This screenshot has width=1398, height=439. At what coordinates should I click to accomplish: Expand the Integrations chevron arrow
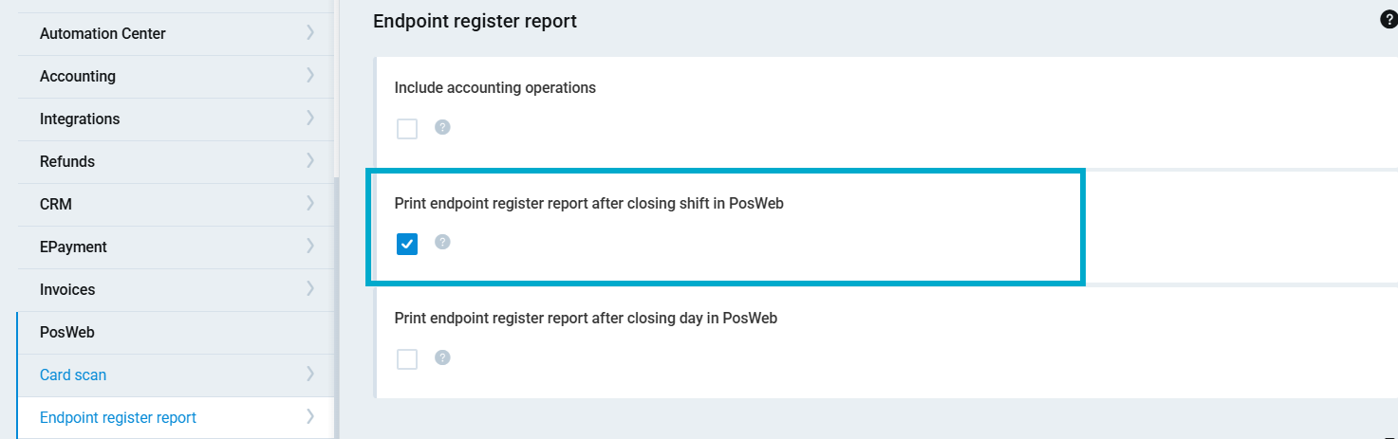[310, 119]
